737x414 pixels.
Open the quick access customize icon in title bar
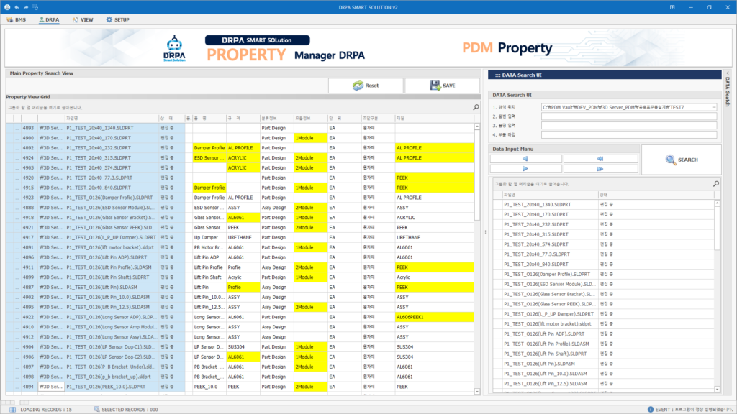click(37, 6)
